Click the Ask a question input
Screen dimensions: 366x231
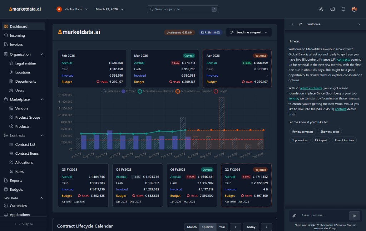click(x=323, y=215)
